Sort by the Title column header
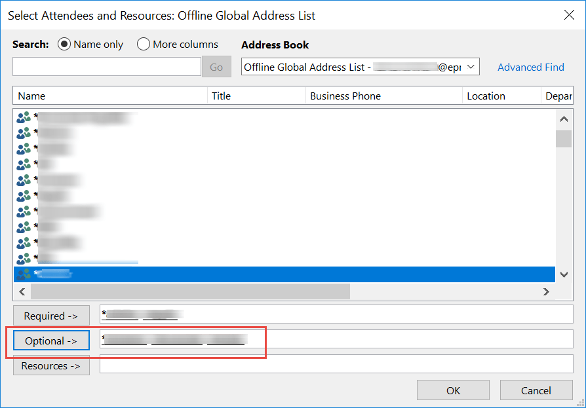 pyautogui.click(x=257, y=96)
